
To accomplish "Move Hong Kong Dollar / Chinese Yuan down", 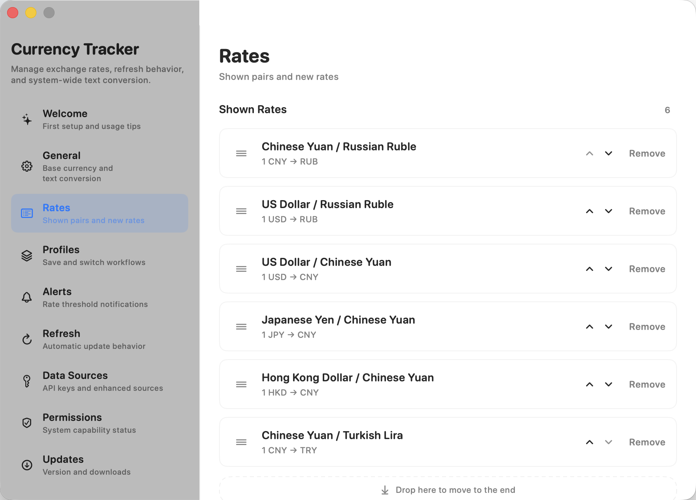I will 609,384.
